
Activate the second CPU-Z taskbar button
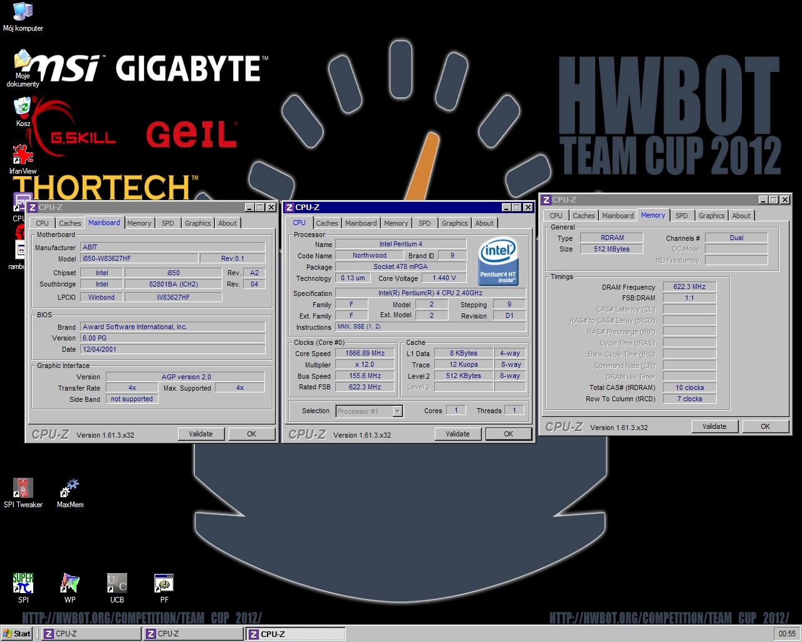(x=193, y=634)
